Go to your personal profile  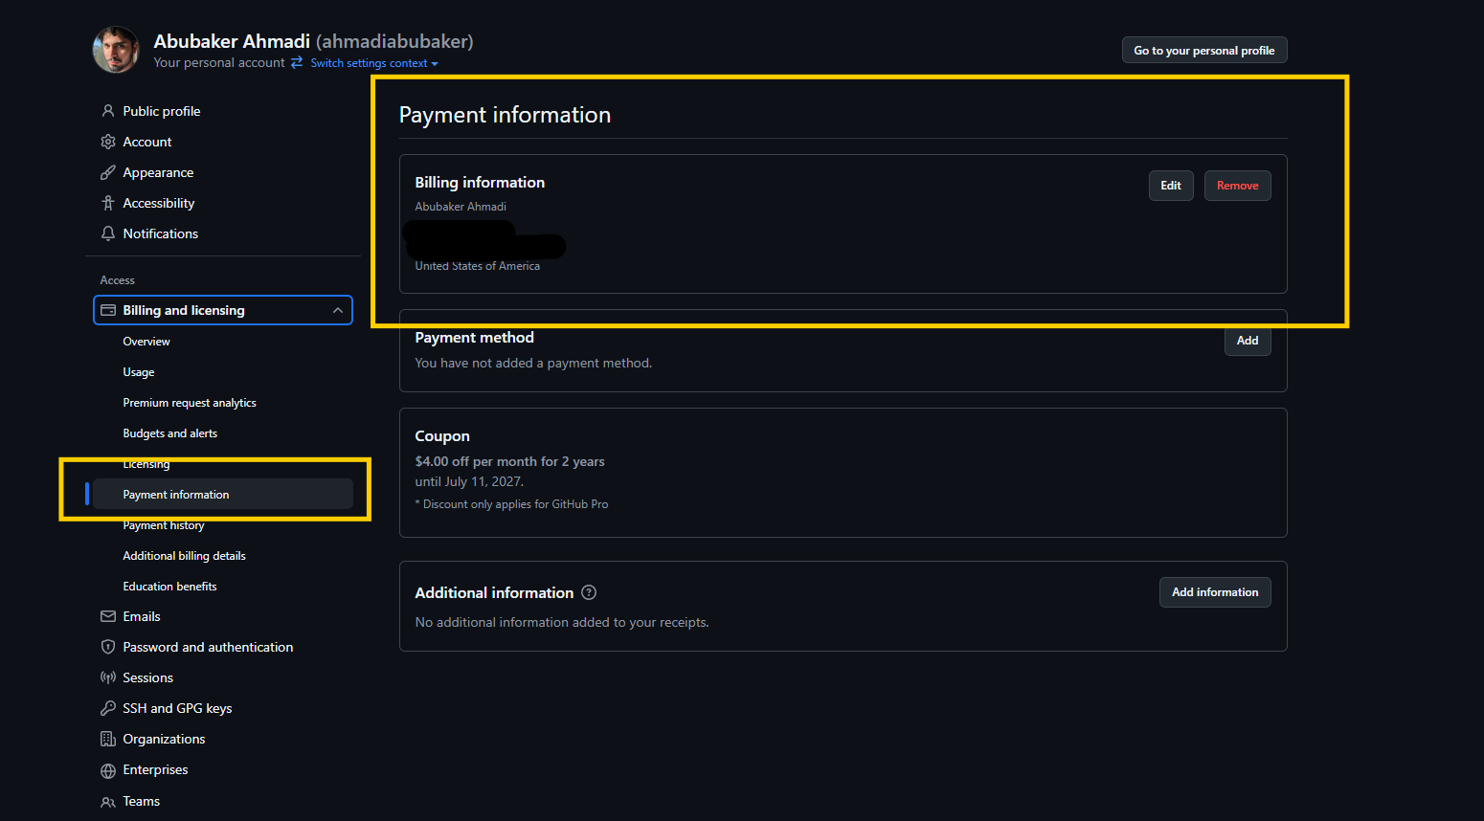(1203, 51)
